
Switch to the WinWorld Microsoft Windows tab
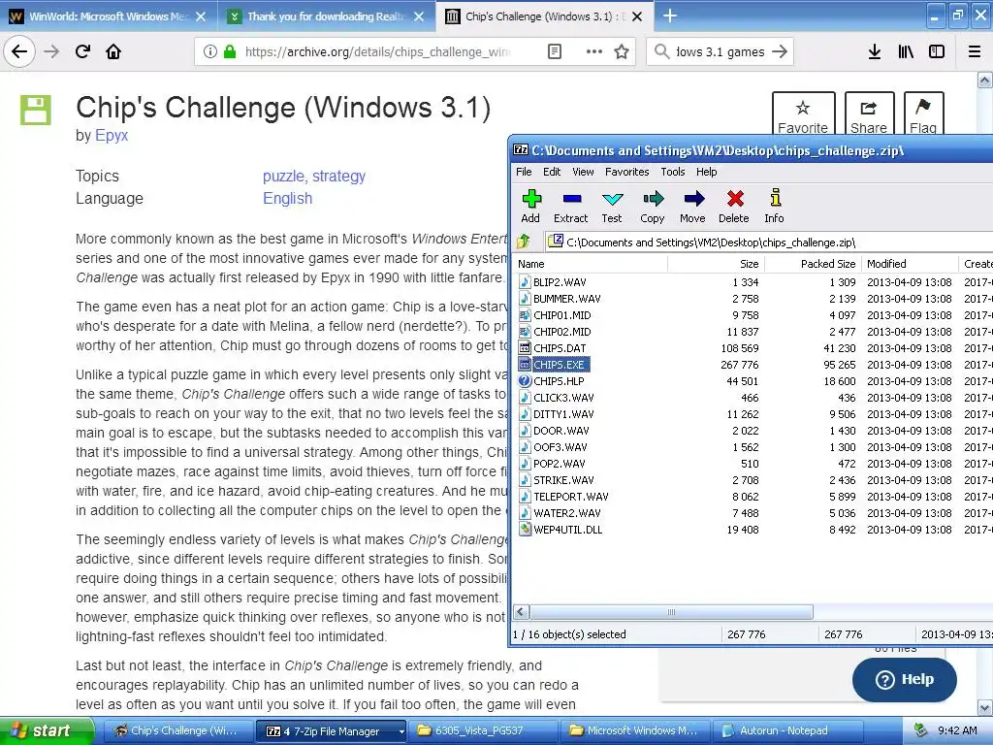108,16
